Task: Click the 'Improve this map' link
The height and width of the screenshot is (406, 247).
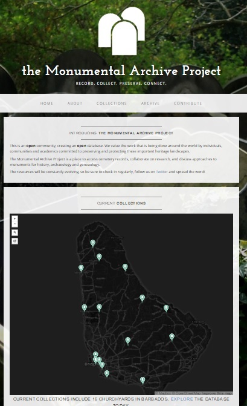Action: coord(217,393)
